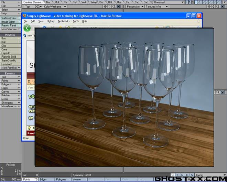
Task: Select the Box primitive tool
Action: click(x=11, y=39)
